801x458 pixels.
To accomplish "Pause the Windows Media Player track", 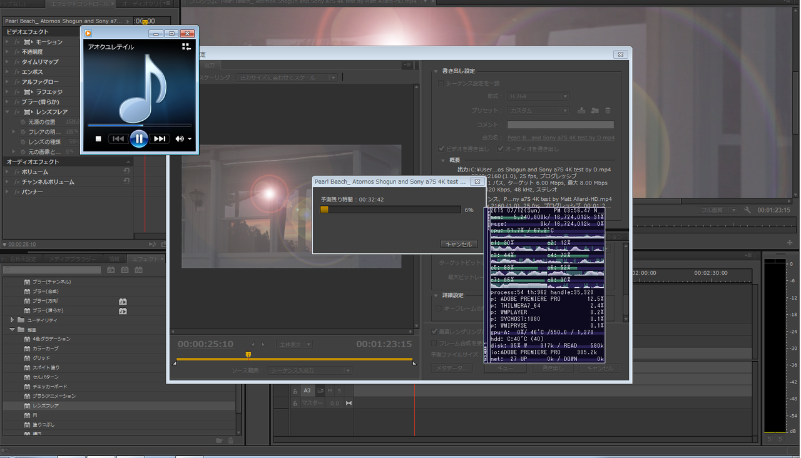I will point(139,138).
